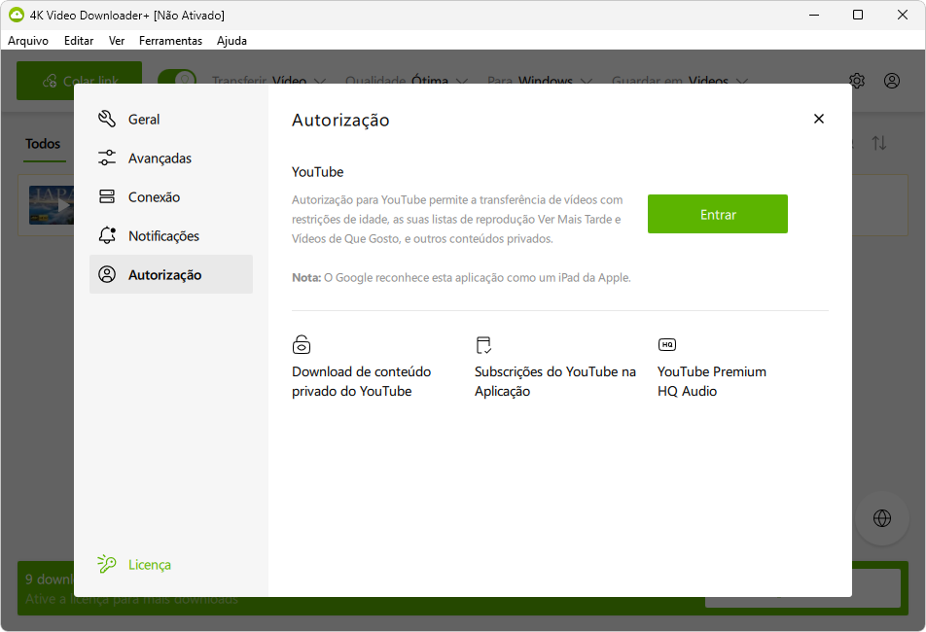
Task: Maximize the 4K Video Downloader+ window
Action: click(858, 15)
